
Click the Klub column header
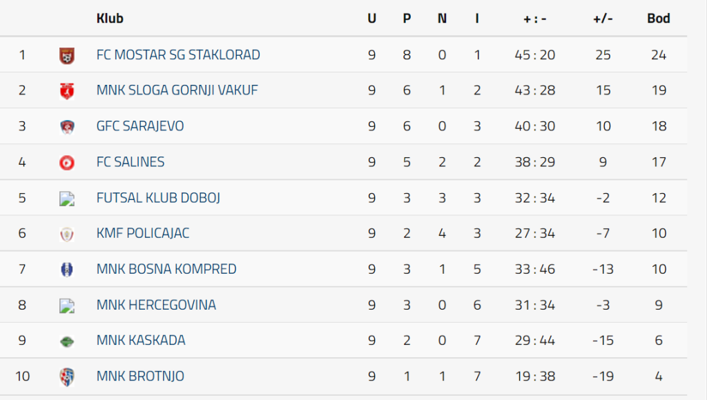tap(110, 19)
